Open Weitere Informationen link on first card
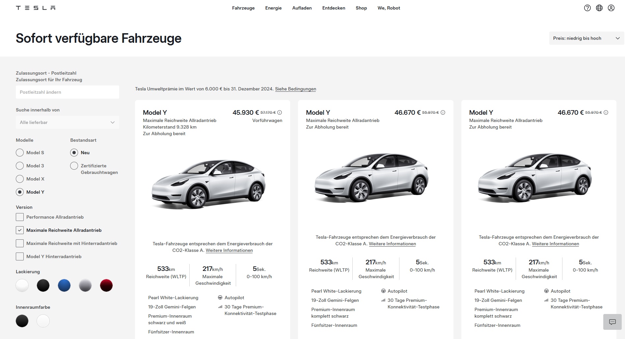Image resolution: width=625 pixels, height=339 pixels. [x=229, y=250]
